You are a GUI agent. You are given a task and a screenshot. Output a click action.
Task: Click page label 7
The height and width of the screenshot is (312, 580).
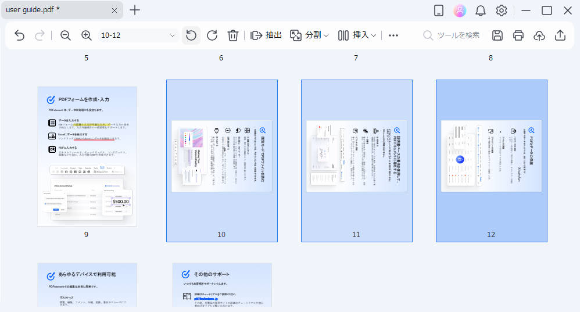[356, 58]
